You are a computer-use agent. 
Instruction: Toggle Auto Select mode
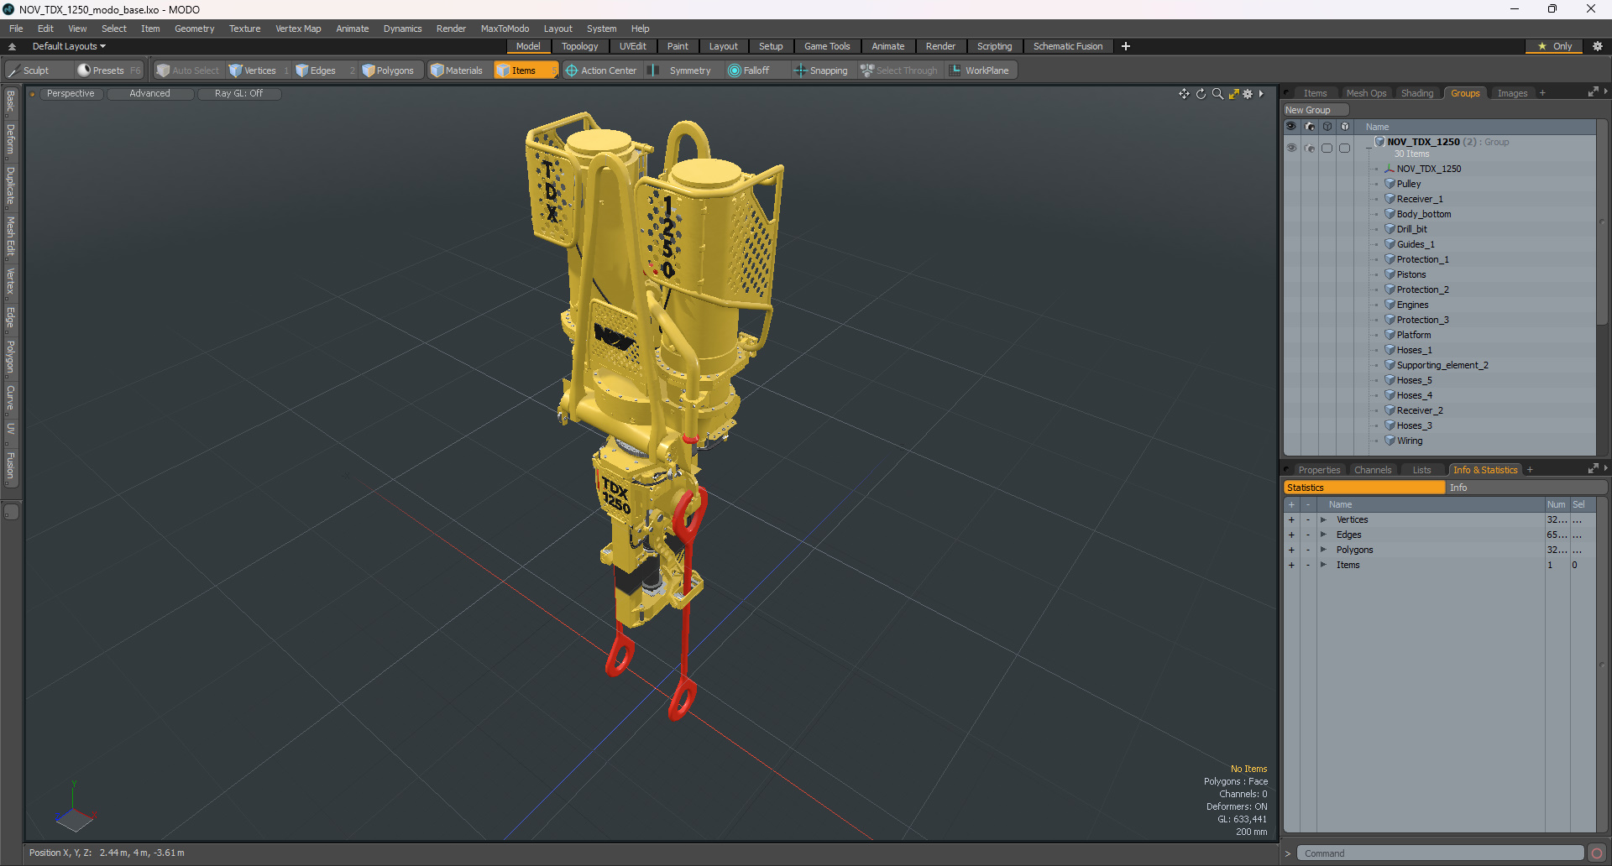188,70
